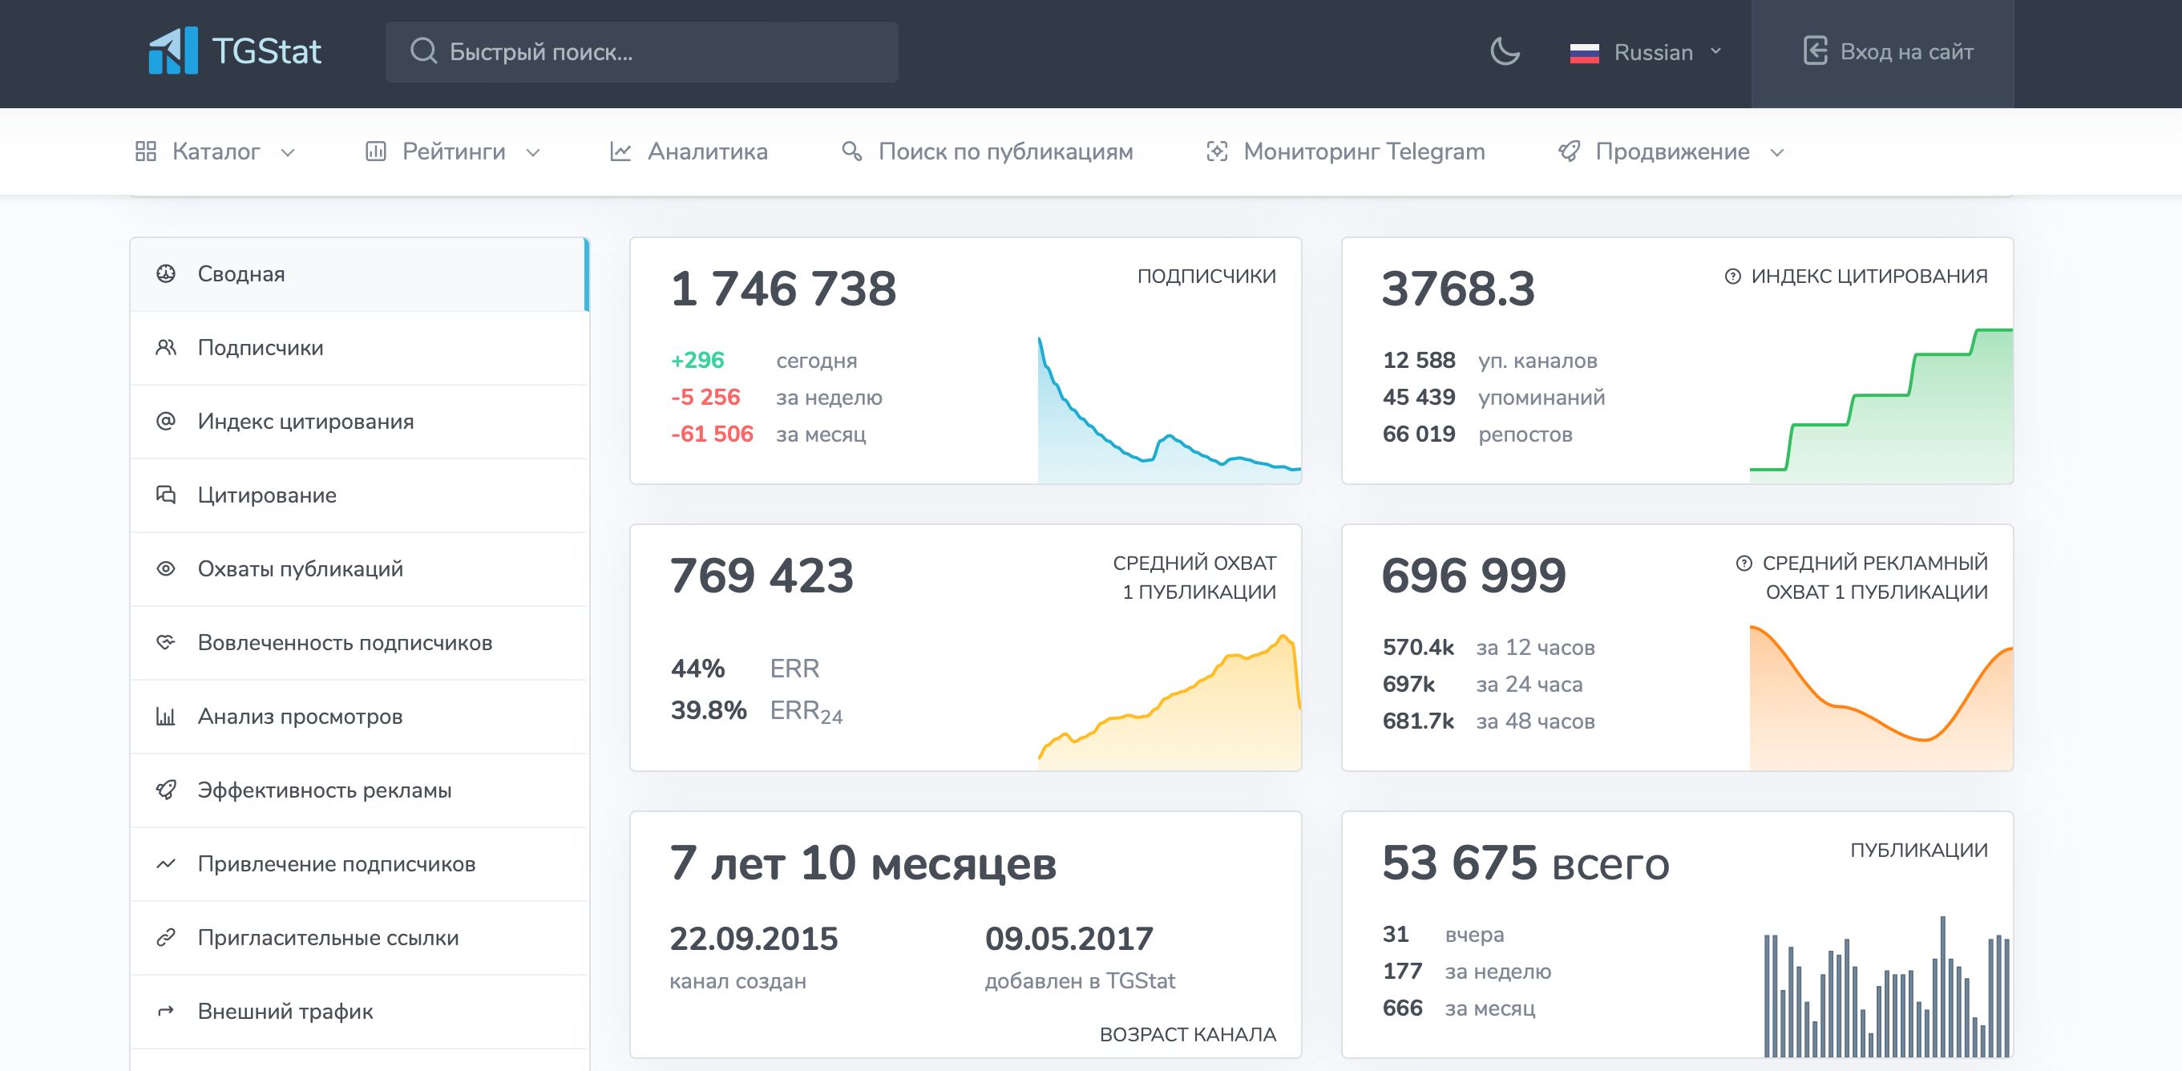Click the Охваты публикаций eye icon

[x=166, y=568]
